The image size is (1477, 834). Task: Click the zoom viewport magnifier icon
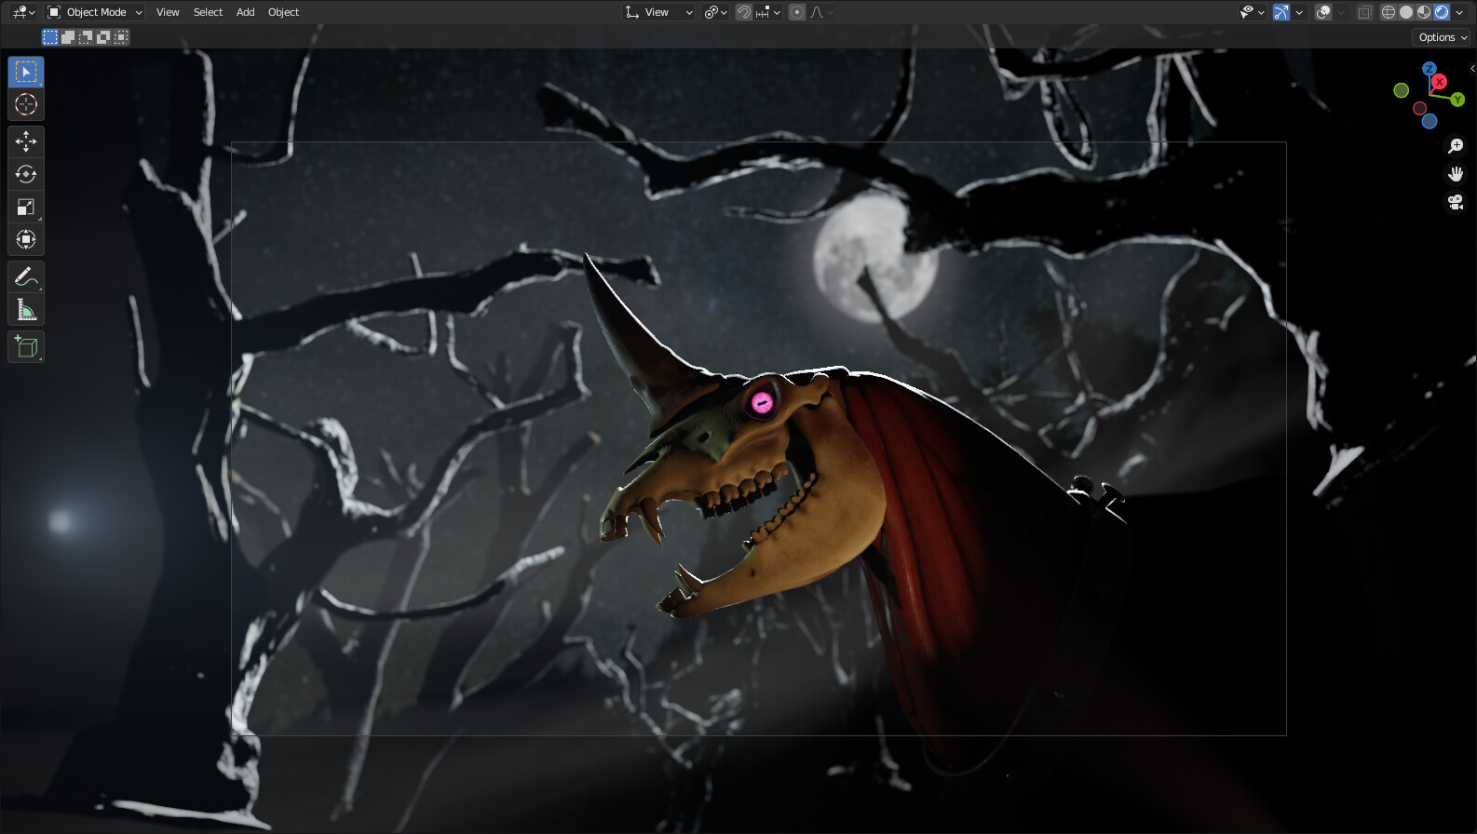point(1456,146)
